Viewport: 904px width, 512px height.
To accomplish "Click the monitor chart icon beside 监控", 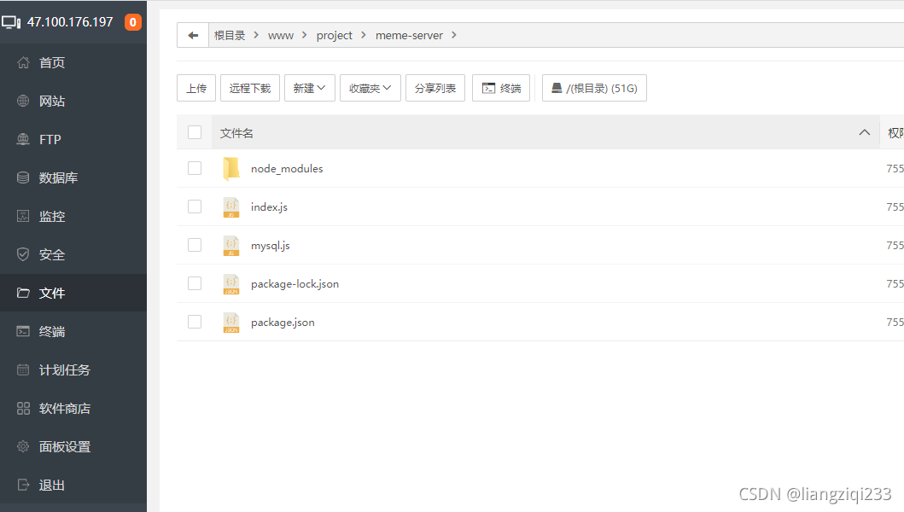I will (23, 216).
